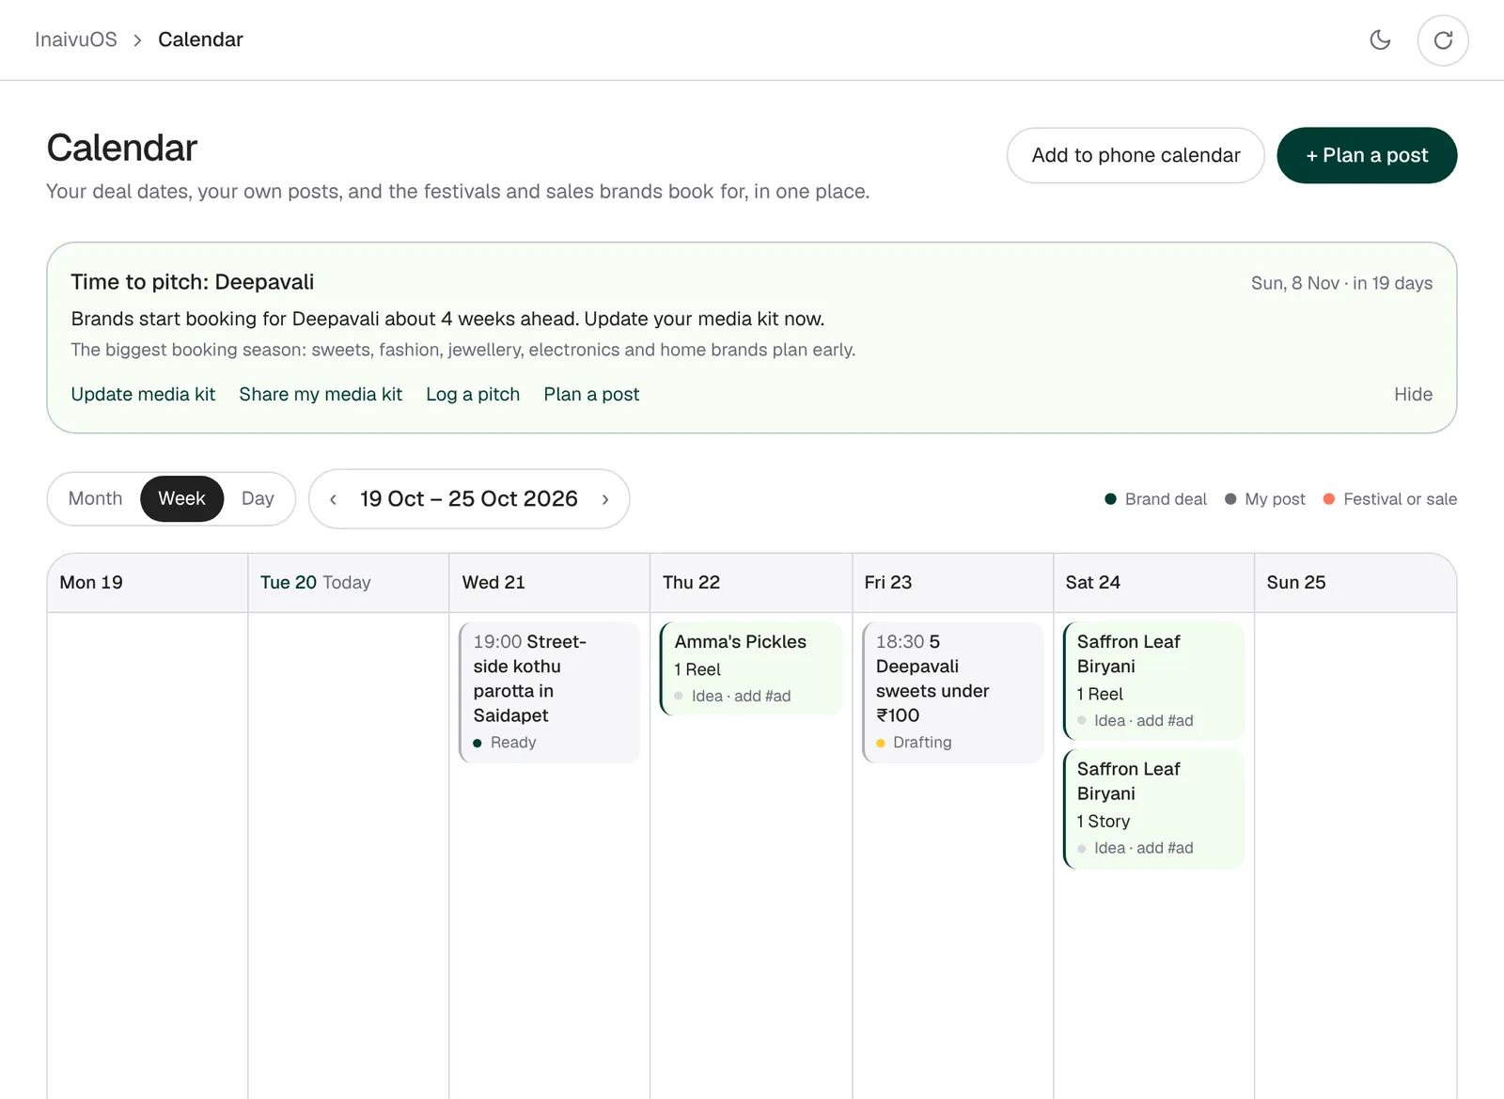1504x1099 pixels.
Task: Click the Drafting status on Friday card
Action: pos(914,743)
